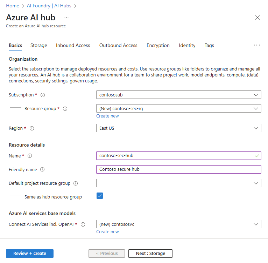Click Connect AI Services info icon

83,224
